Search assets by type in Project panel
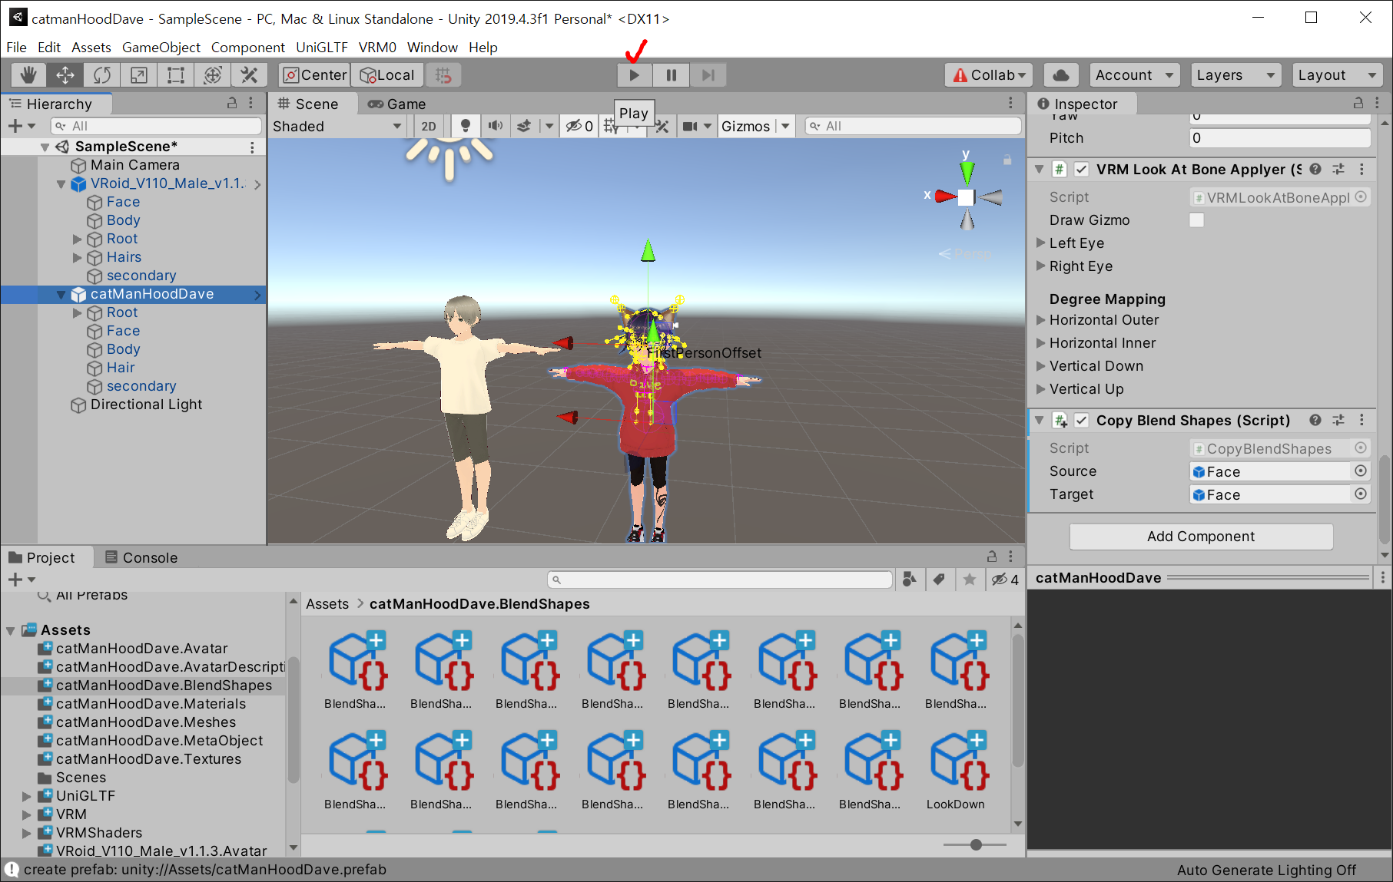 (x=909, y=580)
